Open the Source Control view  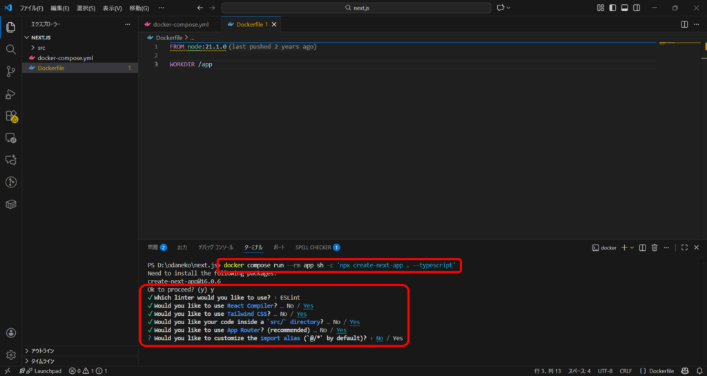point(10,71)
